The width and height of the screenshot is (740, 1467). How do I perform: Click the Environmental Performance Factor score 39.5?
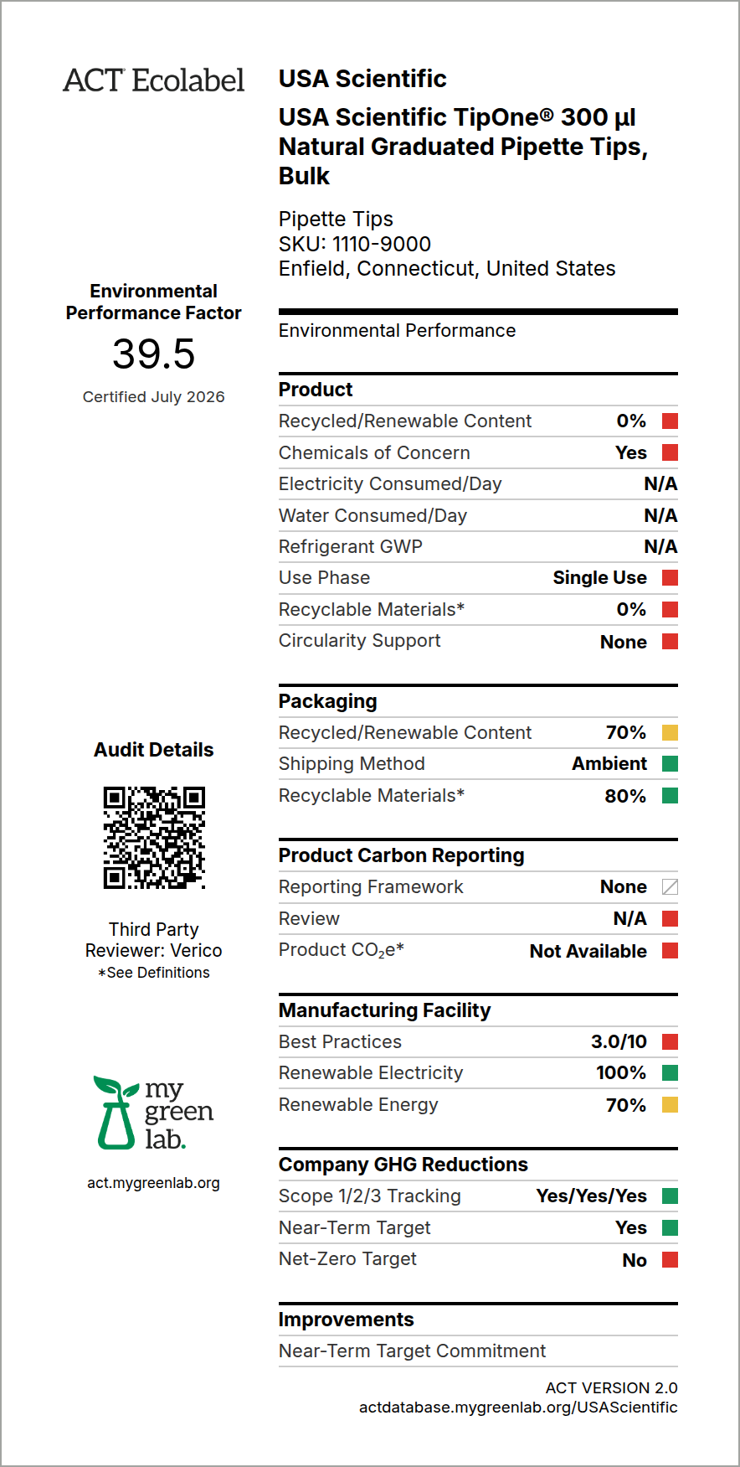coord(154,354)
